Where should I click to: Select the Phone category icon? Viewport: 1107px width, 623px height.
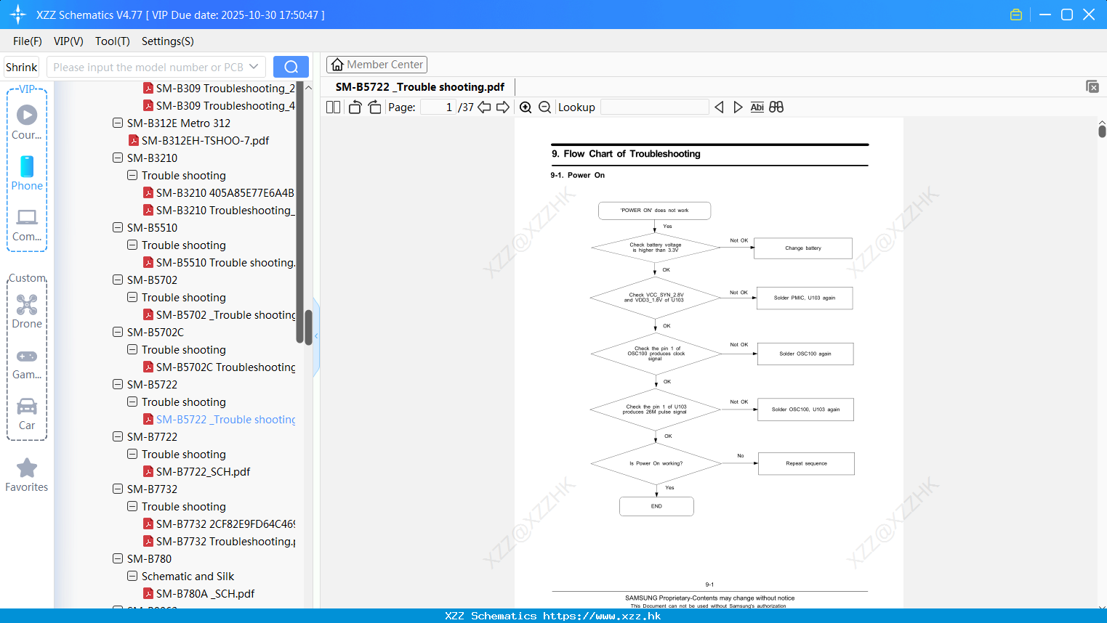click(27, 173)
